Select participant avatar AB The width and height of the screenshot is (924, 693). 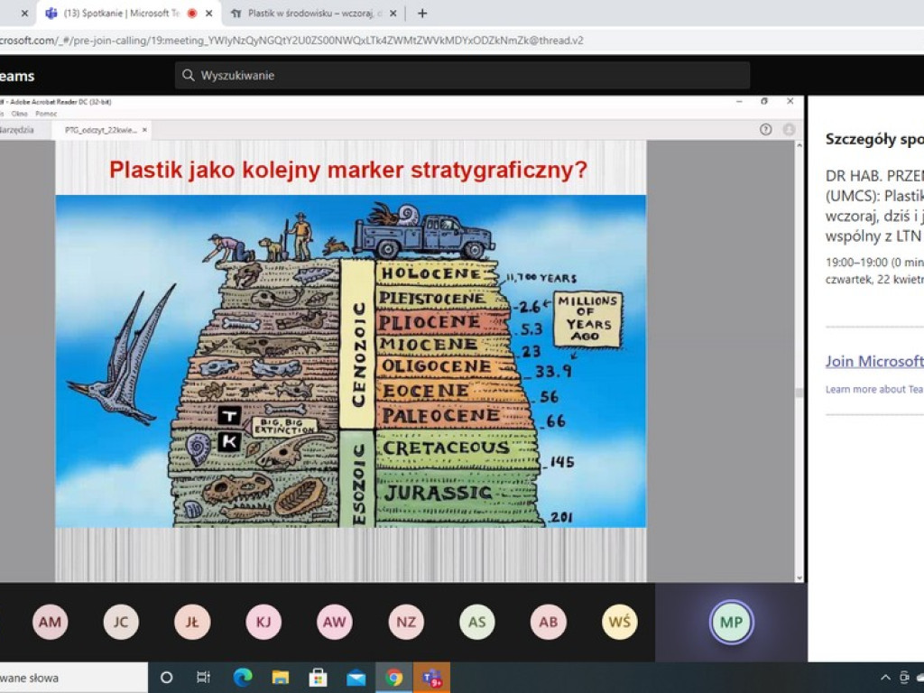tap(549, 623)
